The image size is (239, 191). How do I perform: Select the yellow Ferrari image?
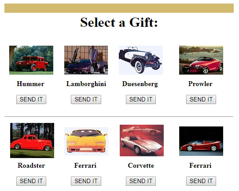tap(86, 141)
